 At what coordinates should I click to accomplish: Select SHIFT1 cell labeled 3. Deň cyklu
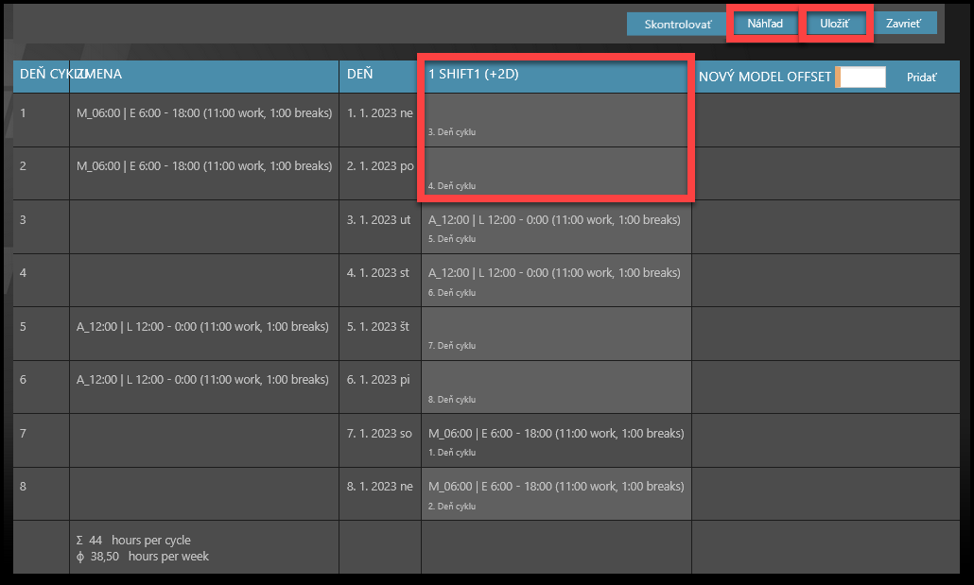point(556,120)
